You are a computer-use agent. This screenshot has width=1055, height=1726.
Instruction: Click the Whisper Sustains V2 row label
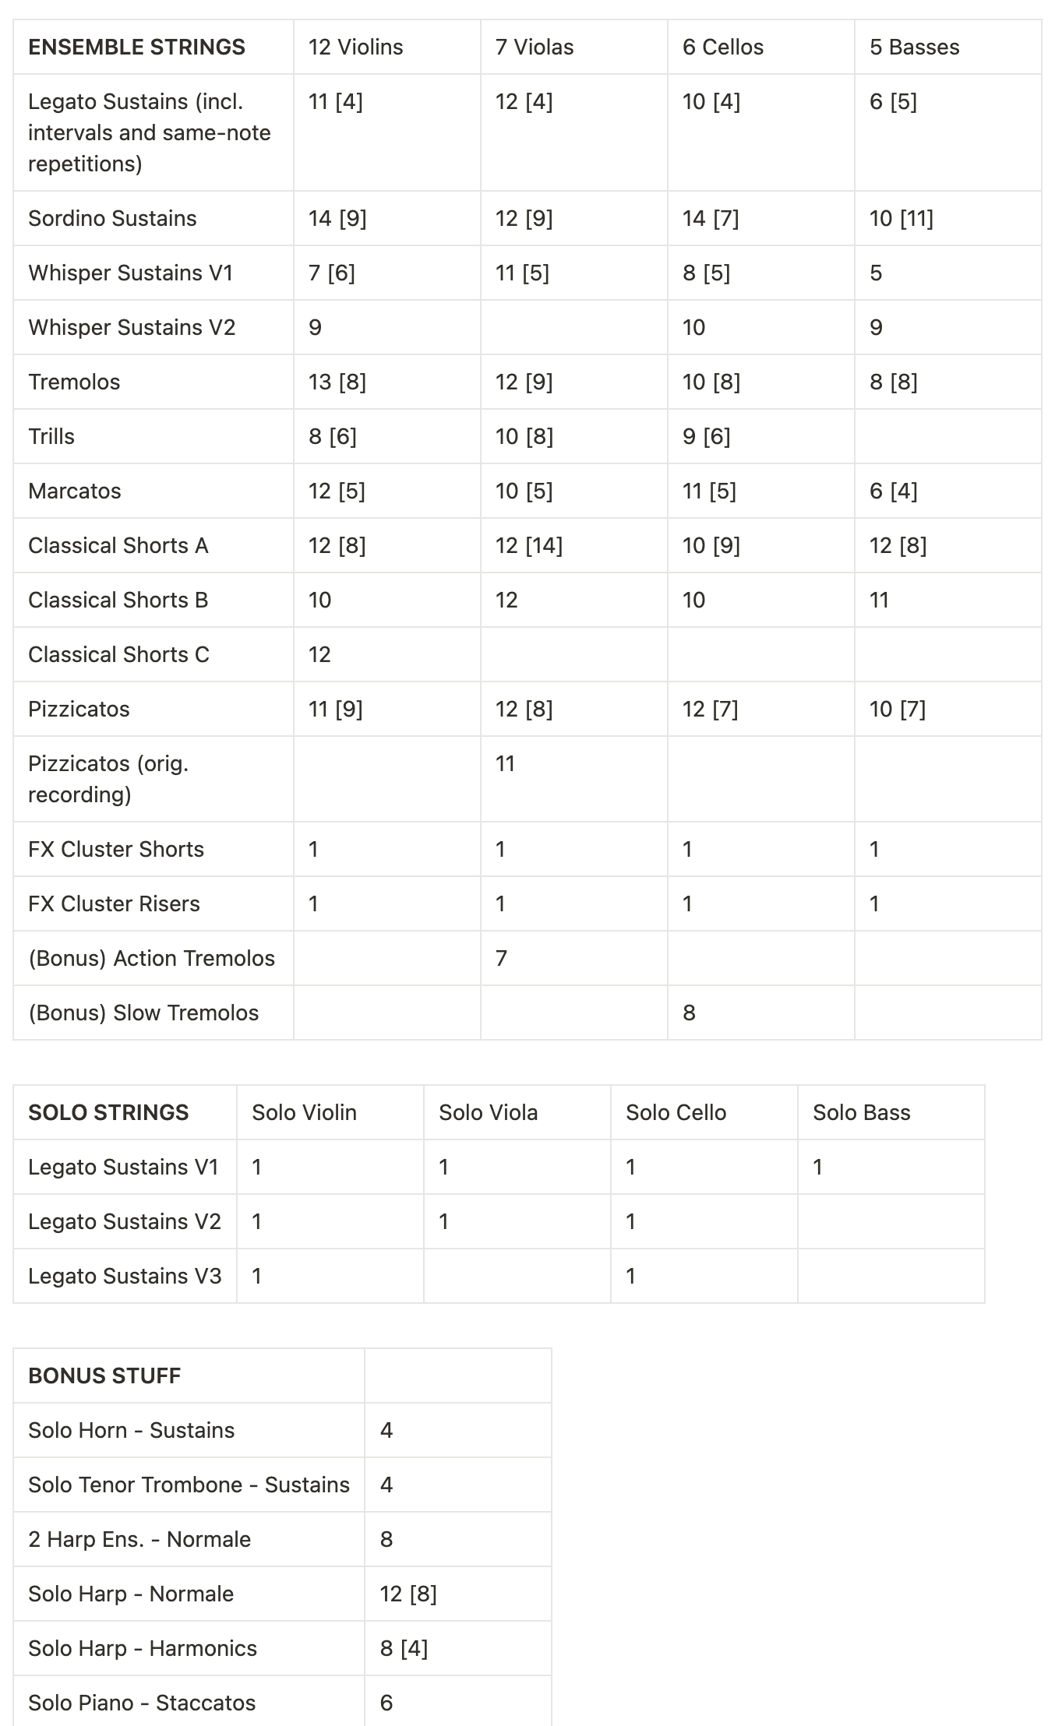[x=132, y=327]
